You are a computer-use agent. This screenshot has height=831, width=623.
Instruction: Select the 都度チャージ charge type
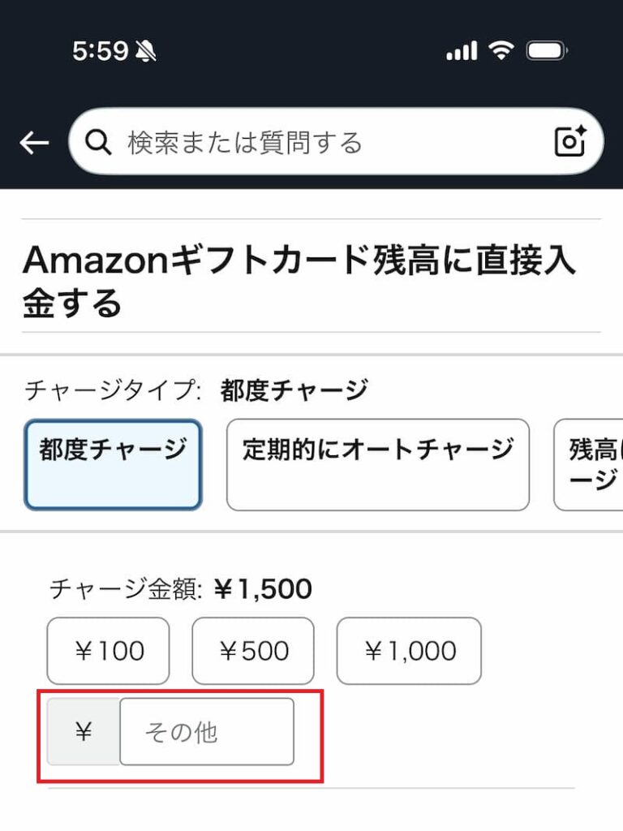113,464
